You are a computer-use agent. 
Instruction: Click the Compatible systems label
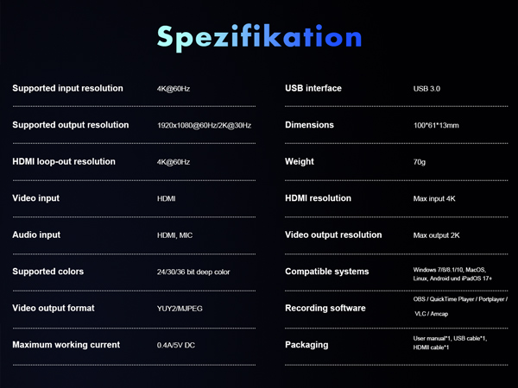(x=326, y=272)
